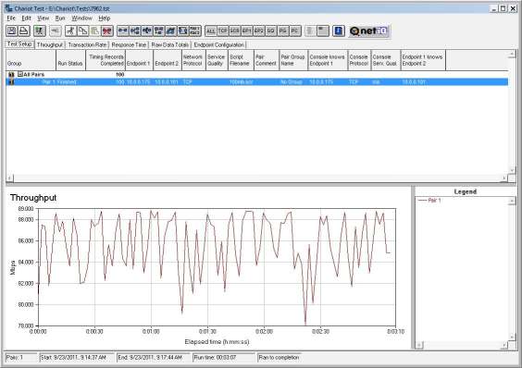The width and height of the screenshot is (522, 368).
Task: Click the third pair-type toolbar icon
Action: [147, 31]
